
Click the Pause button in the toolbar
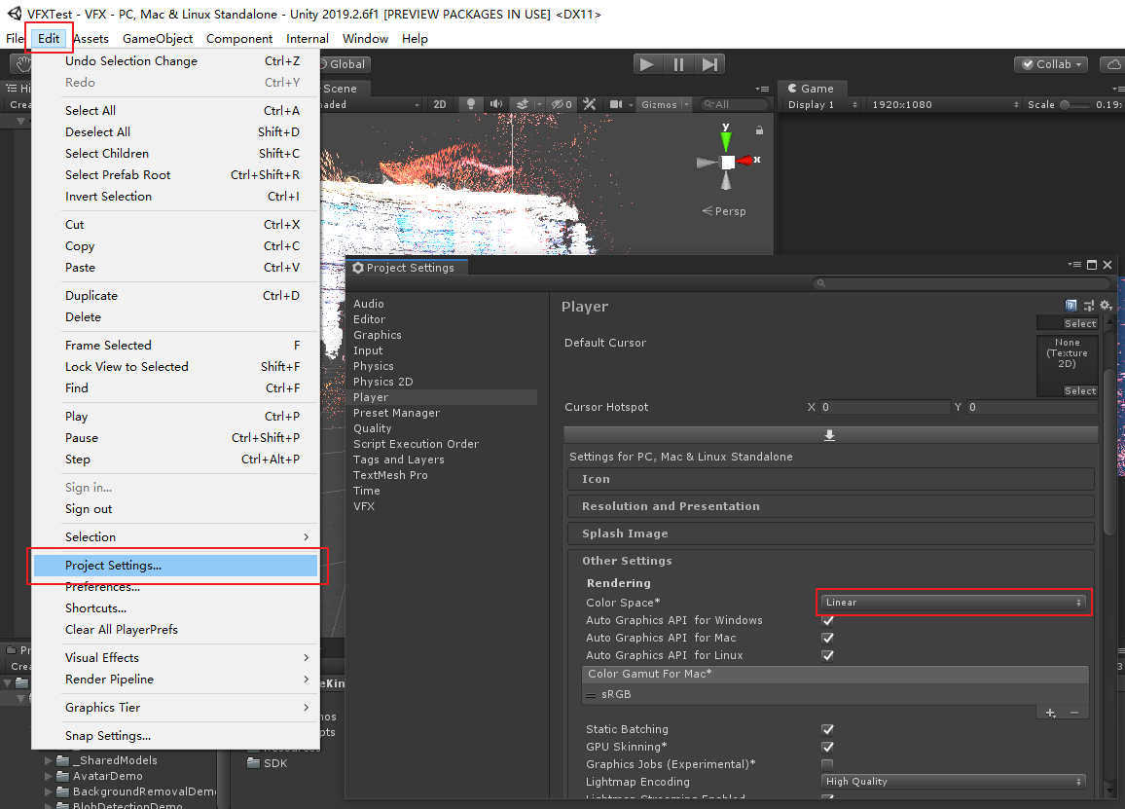click(x=678, y=64)
